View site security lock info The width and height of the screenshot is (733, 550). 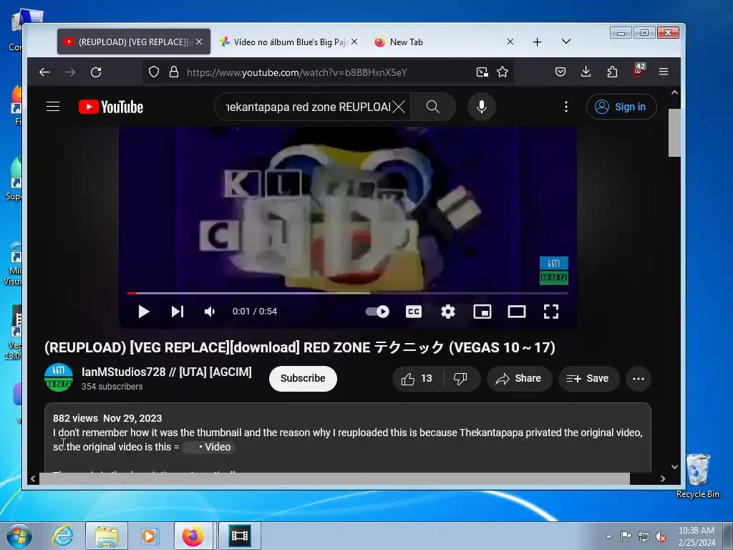tap(174, 72)
